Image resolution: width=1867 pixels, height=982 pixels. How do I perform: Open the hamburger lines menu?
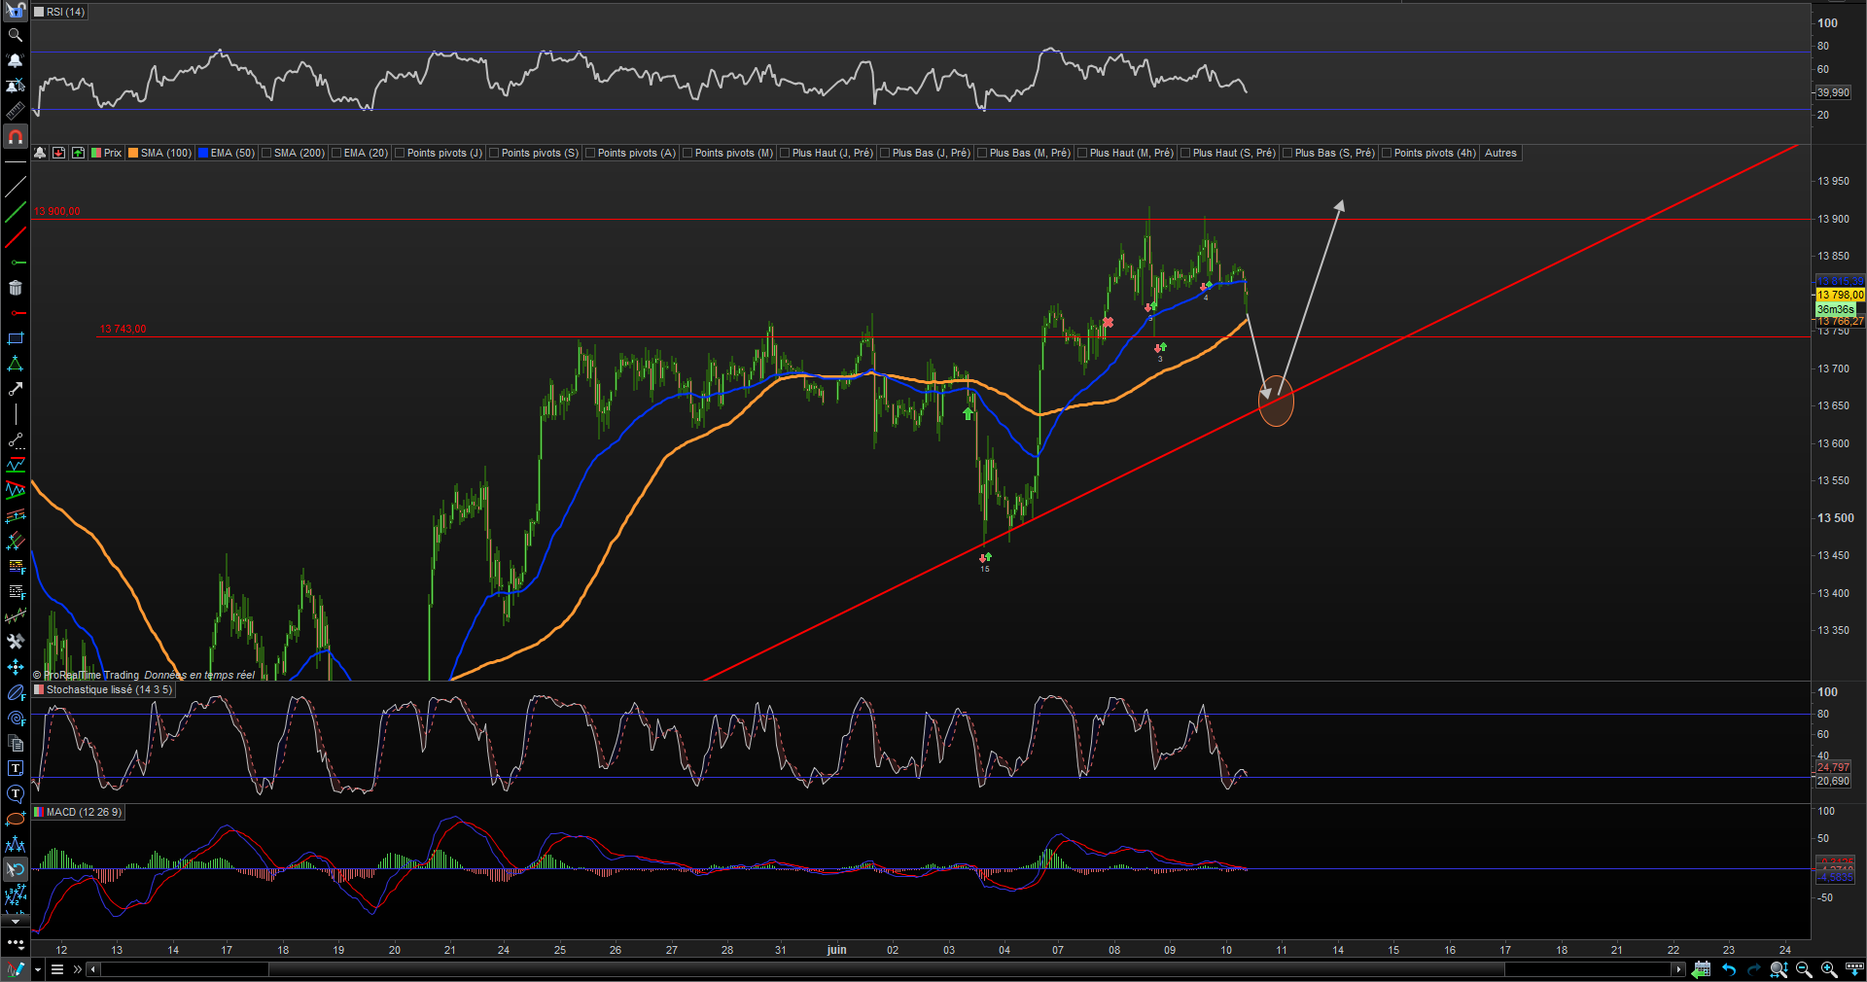point(57,969)
